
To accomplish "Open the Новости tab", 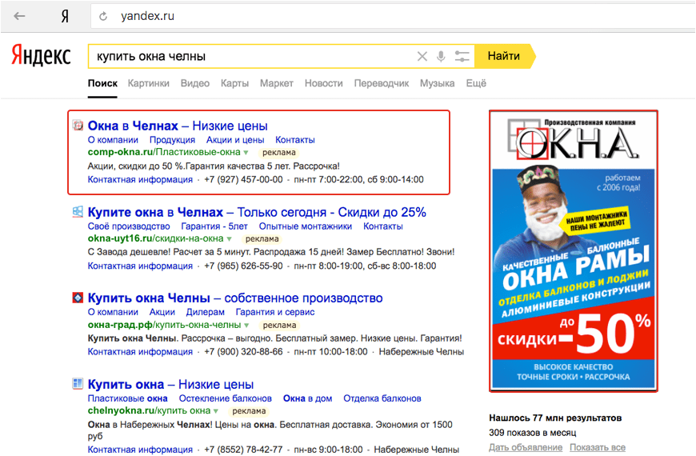I will [323, 83].
